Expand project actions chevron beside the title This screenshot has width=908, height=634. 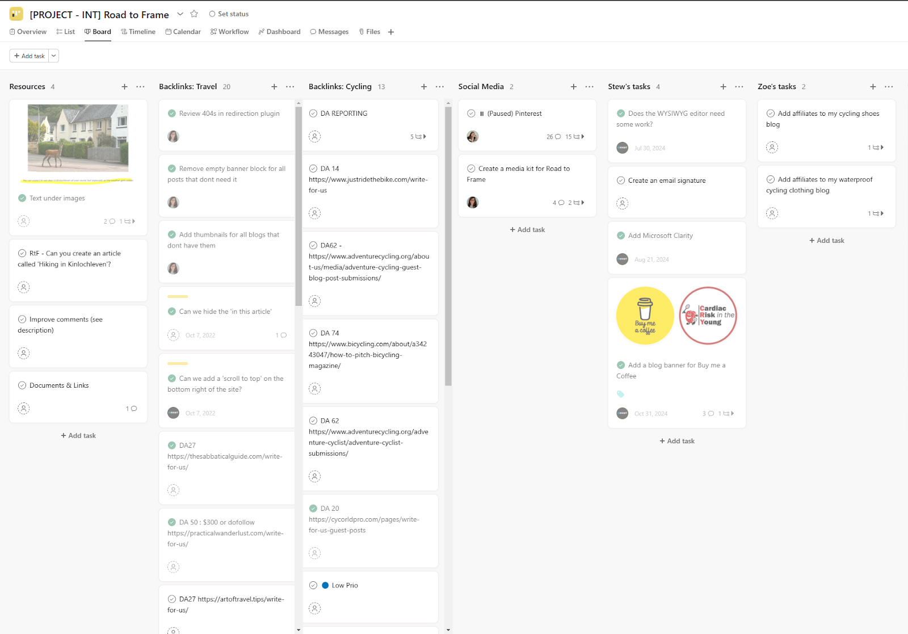click(x=180, y=14)
